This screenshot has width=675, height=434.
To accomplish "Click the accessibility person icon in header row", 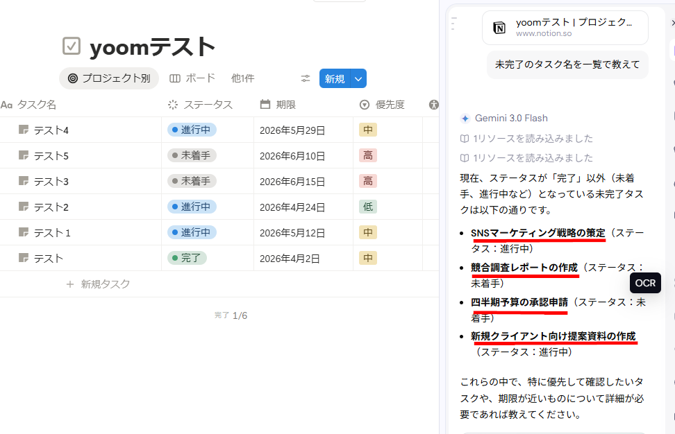I will [435, 105].
